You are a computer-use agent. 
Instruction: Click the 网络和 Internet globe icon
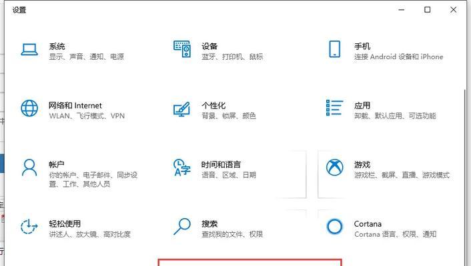pos(29,108)
